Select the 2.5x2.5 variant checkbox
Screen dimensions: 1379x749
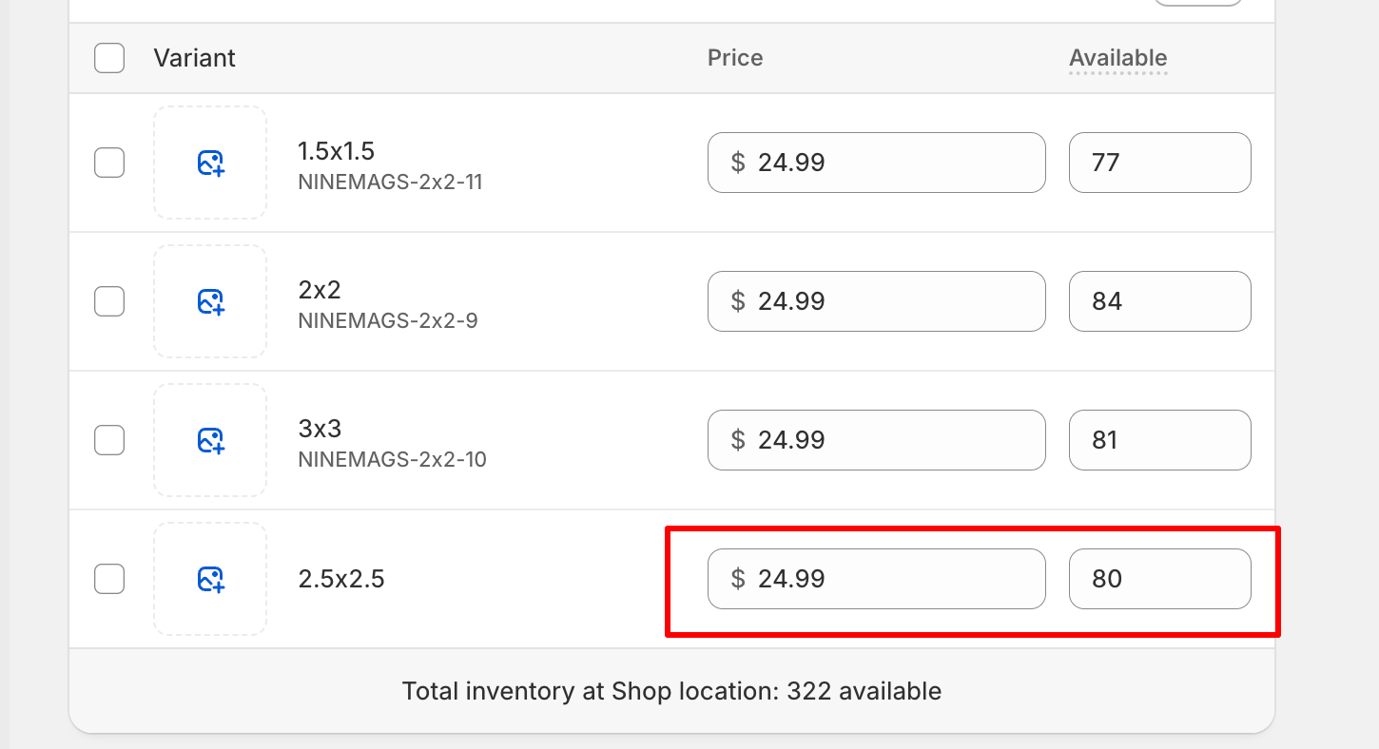point(109,579)
